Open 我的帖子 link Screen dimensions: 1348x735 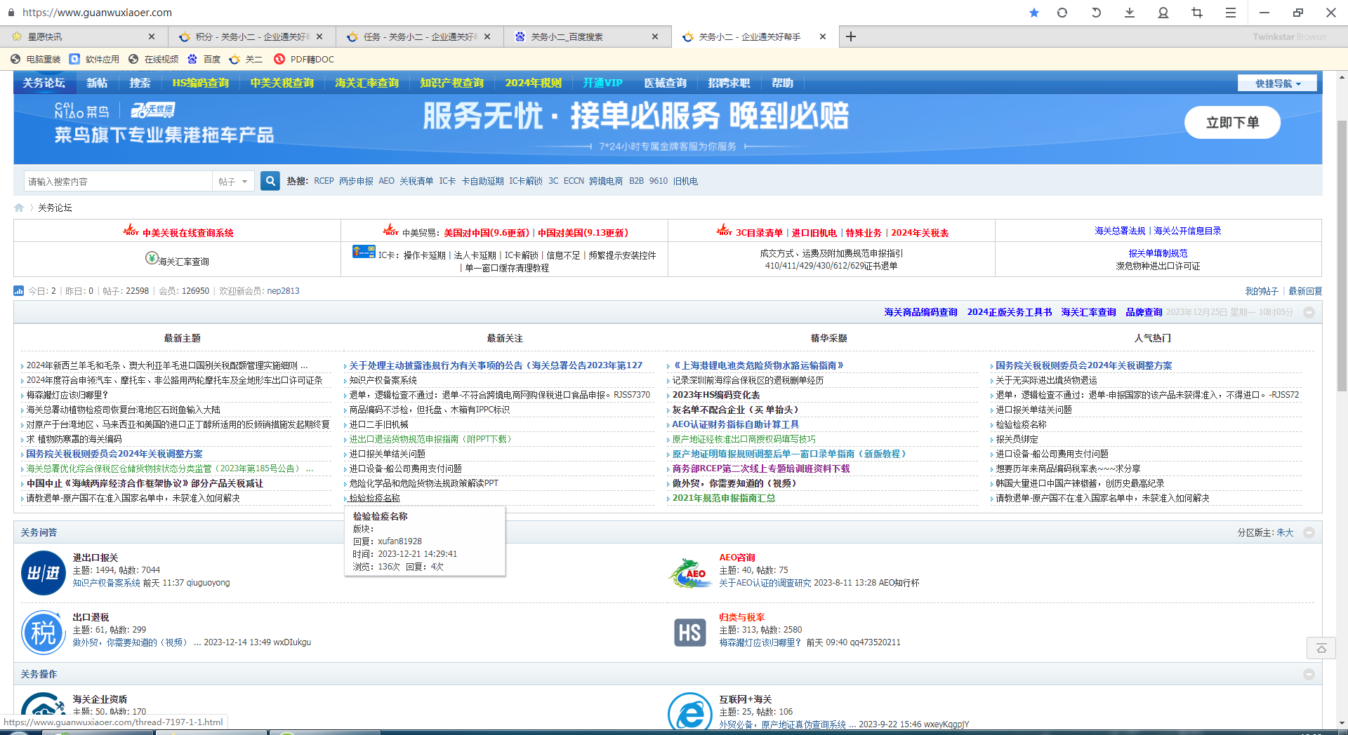pyautogui.click(x=1262, y=291)
